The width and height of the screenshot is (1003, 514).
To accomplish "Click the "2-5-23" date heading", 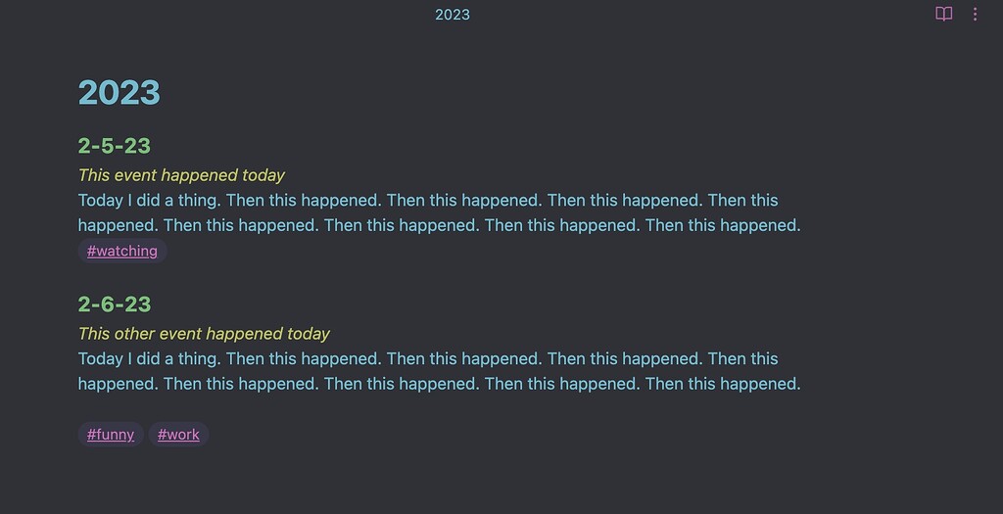I will [114, 146].
